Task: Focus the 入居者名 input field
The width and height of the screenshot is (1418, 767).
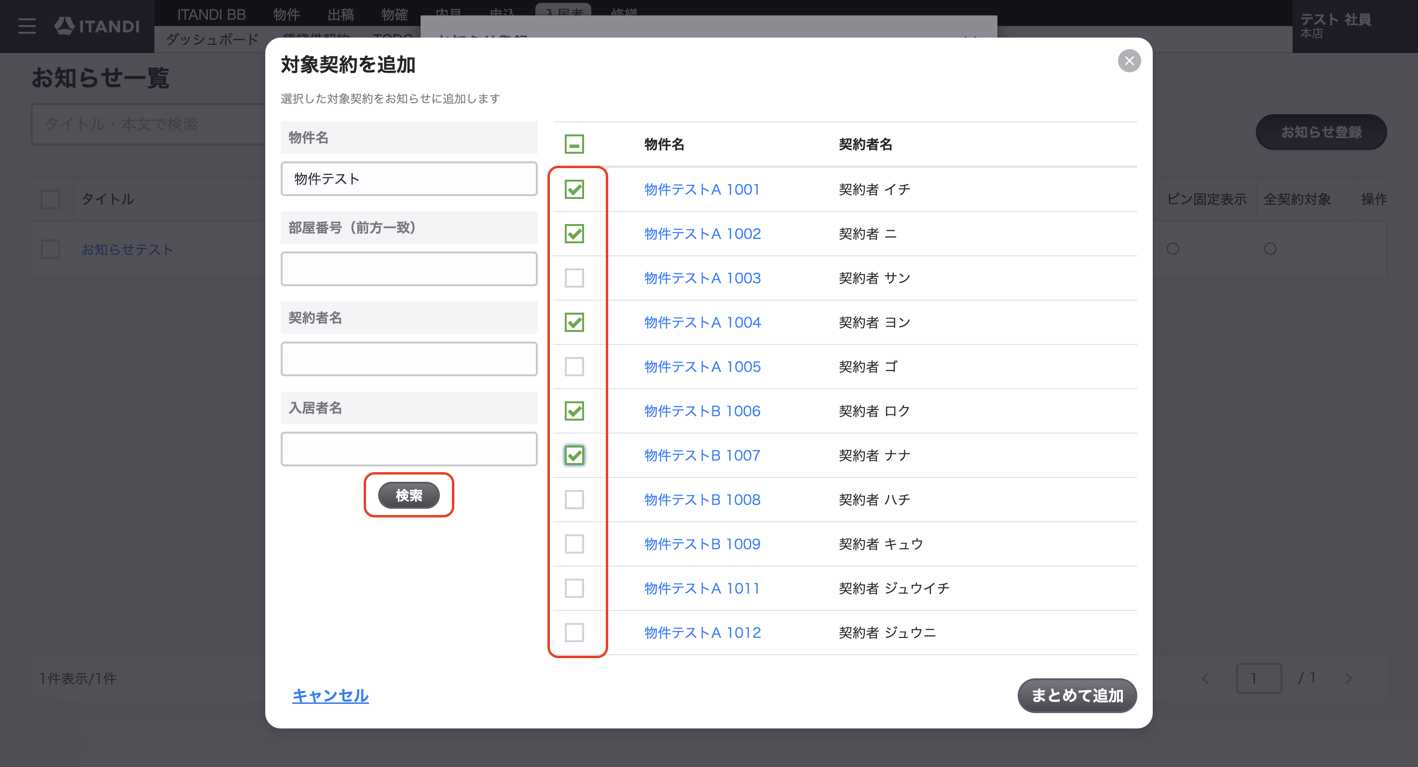Action: pyautogui.click(x=409, y=449)
